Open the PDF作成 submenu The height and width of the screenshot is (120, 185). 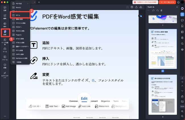point(20,4)
